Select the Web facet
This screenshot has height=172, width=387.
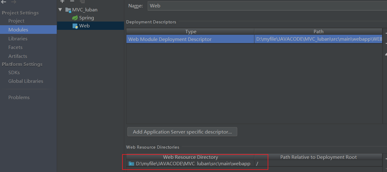[84, 26]
